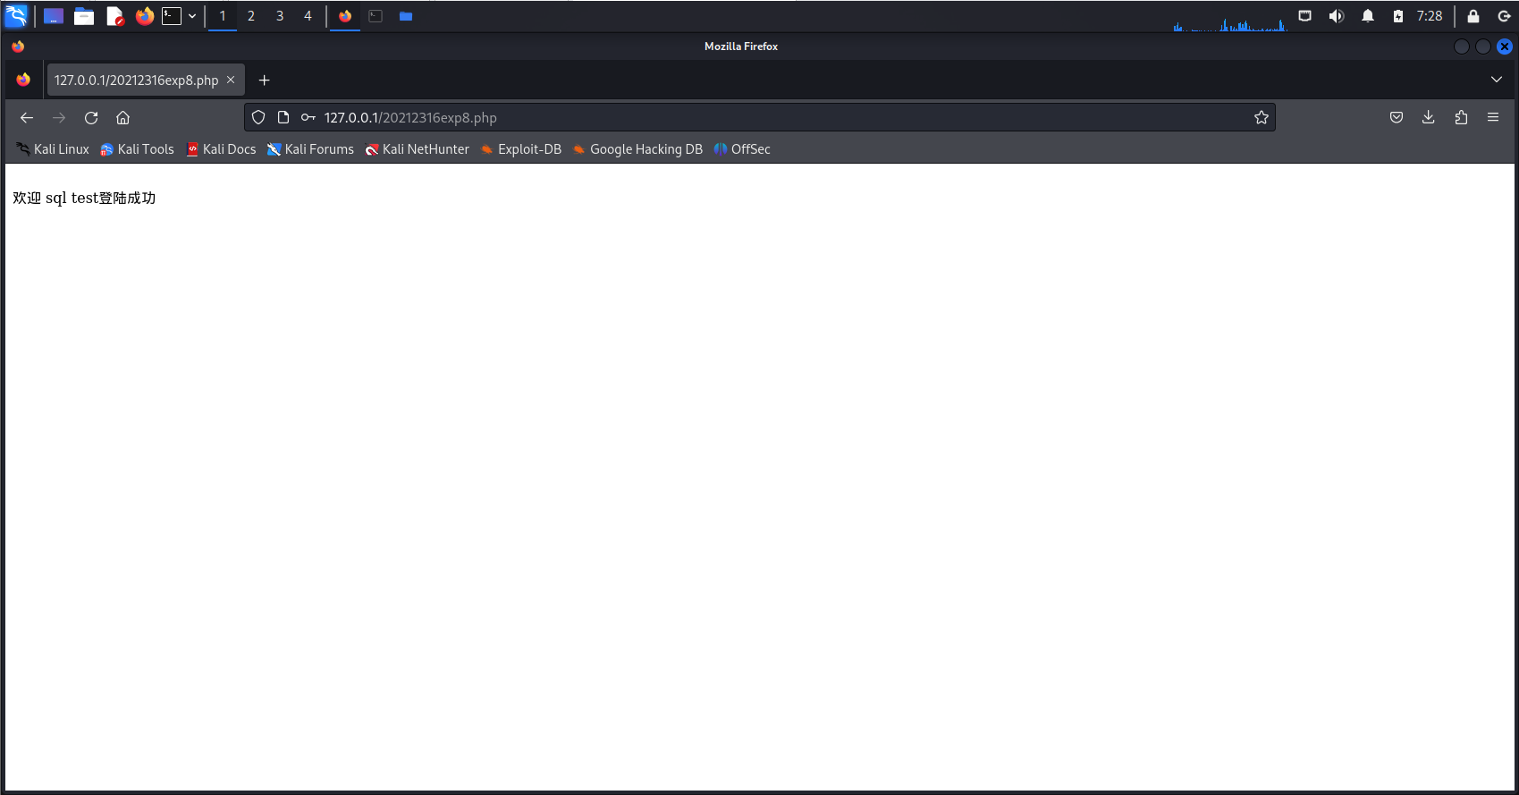Open the power manager battery icon
The height and width of the screenshot is (795, 1519).
pyautogui.click(x=1398, y=16)
